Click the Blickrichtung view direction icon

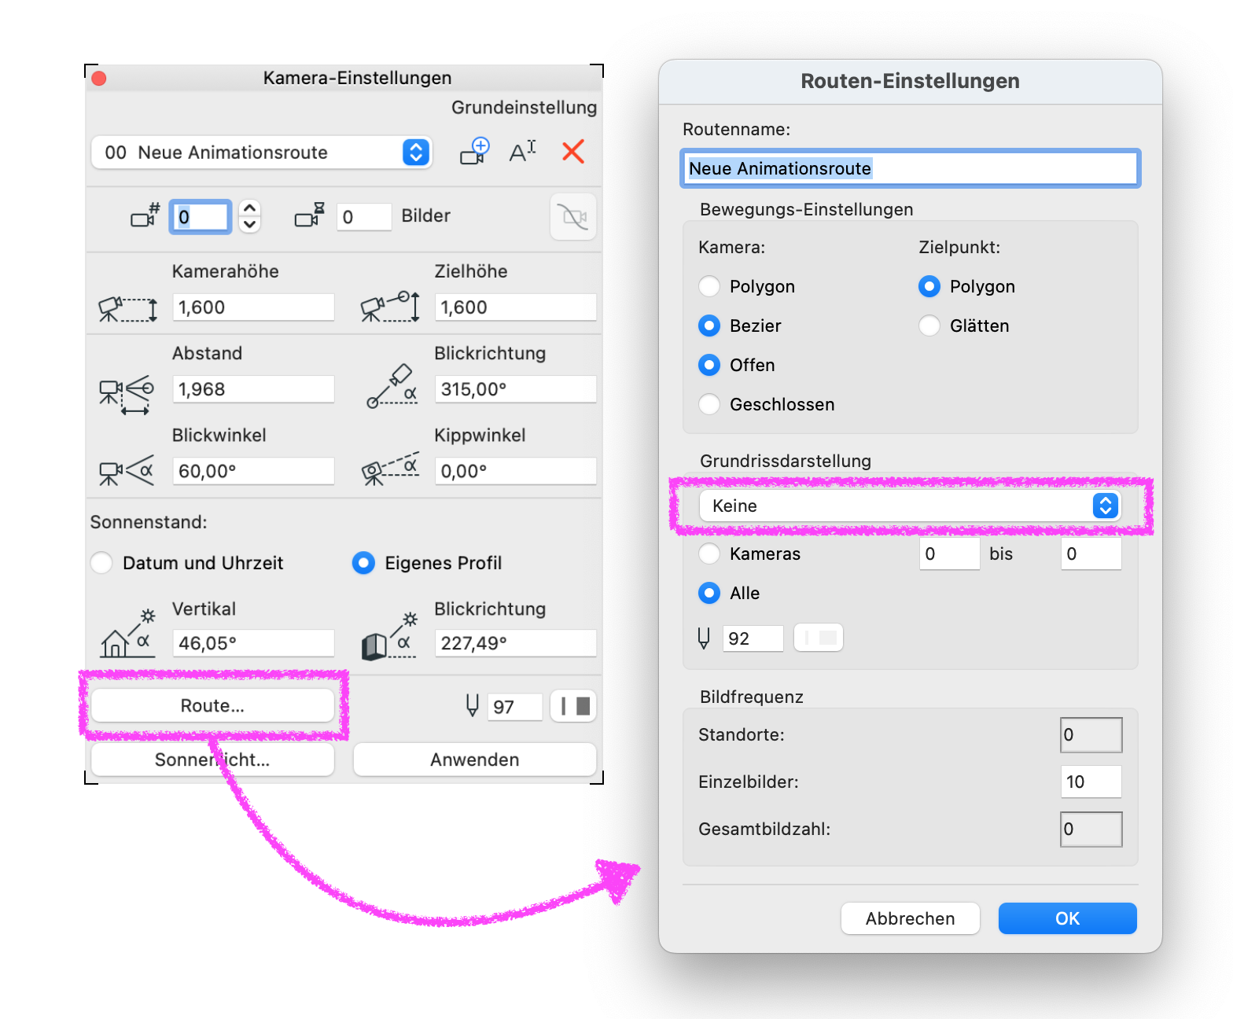[392, 386]
